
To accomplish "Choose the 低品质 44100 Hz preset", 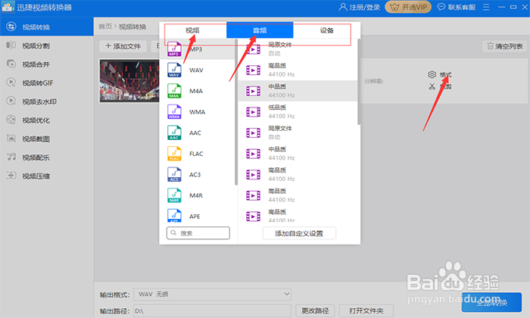I will pyautogui.click(x=298, y=112).
